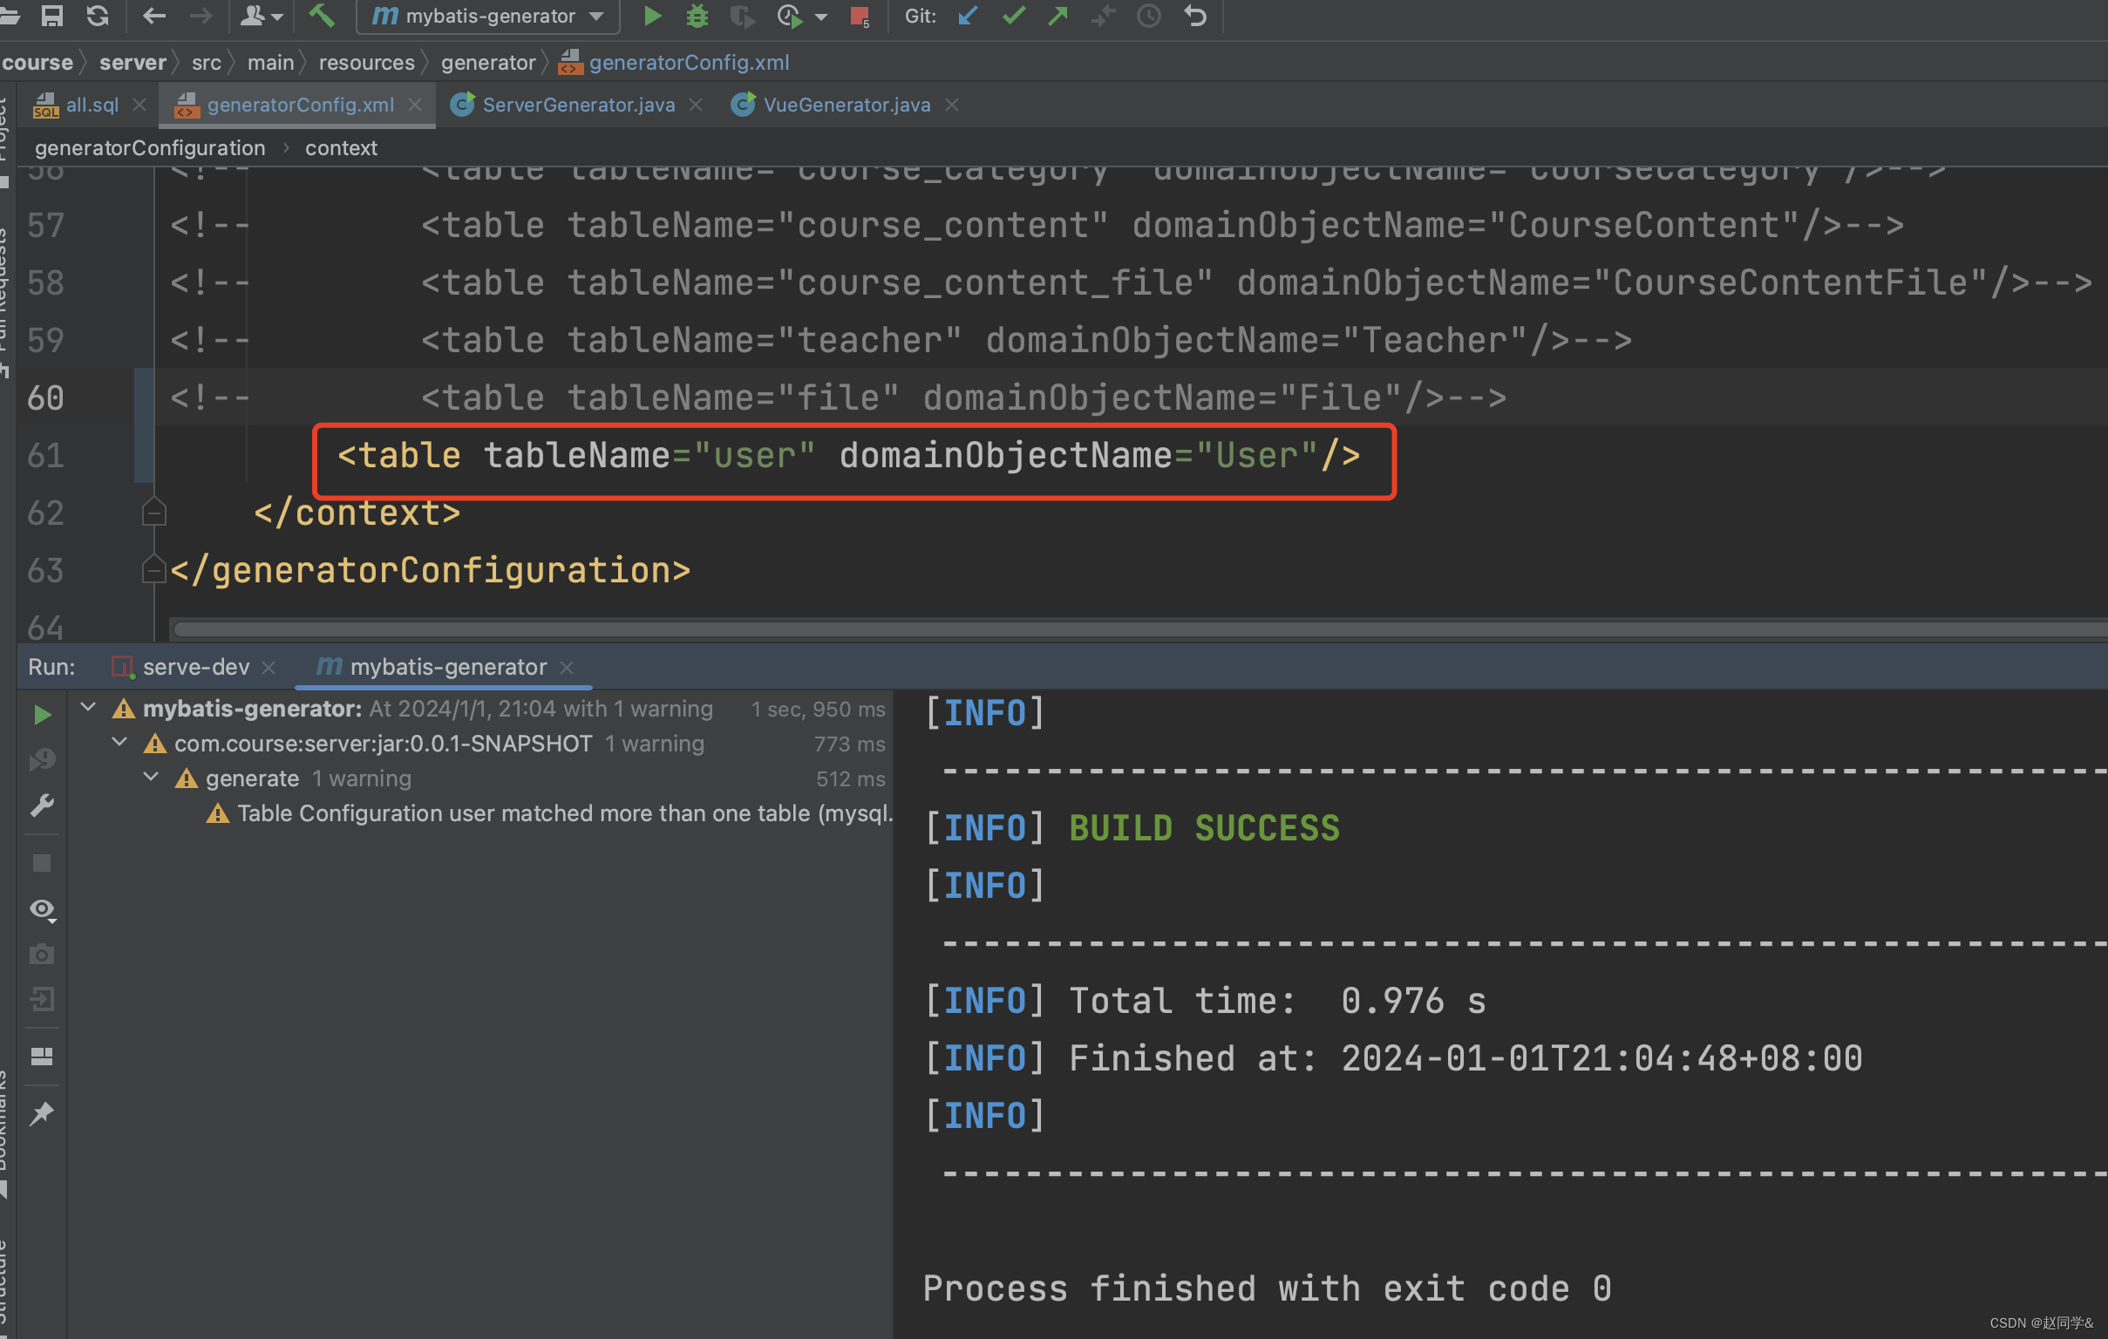Collapse the generate warning tree node
The height and width of the screenshot is (1339, 2108).
click(150, 777)
